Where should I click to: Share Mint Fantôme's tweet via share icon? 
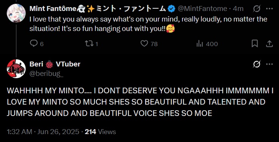pyautogui.click(x=270, y=44)
